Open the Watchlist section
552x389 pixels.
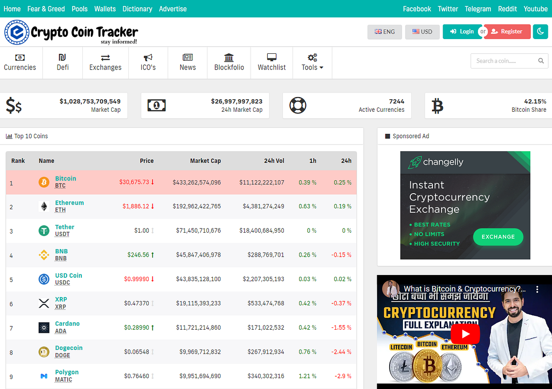point(272,63)
